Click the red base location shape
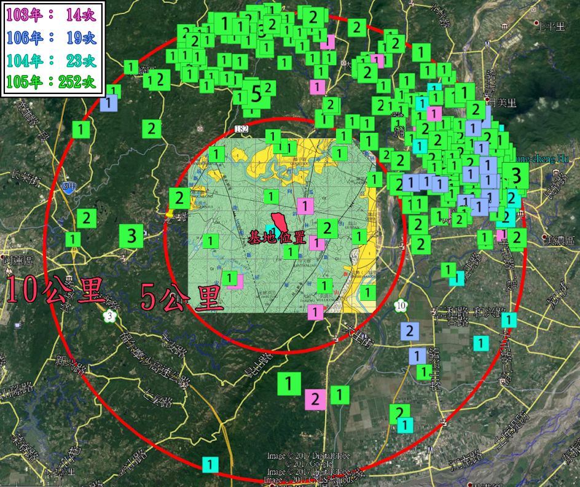The image size is (580, 487). 280,222
